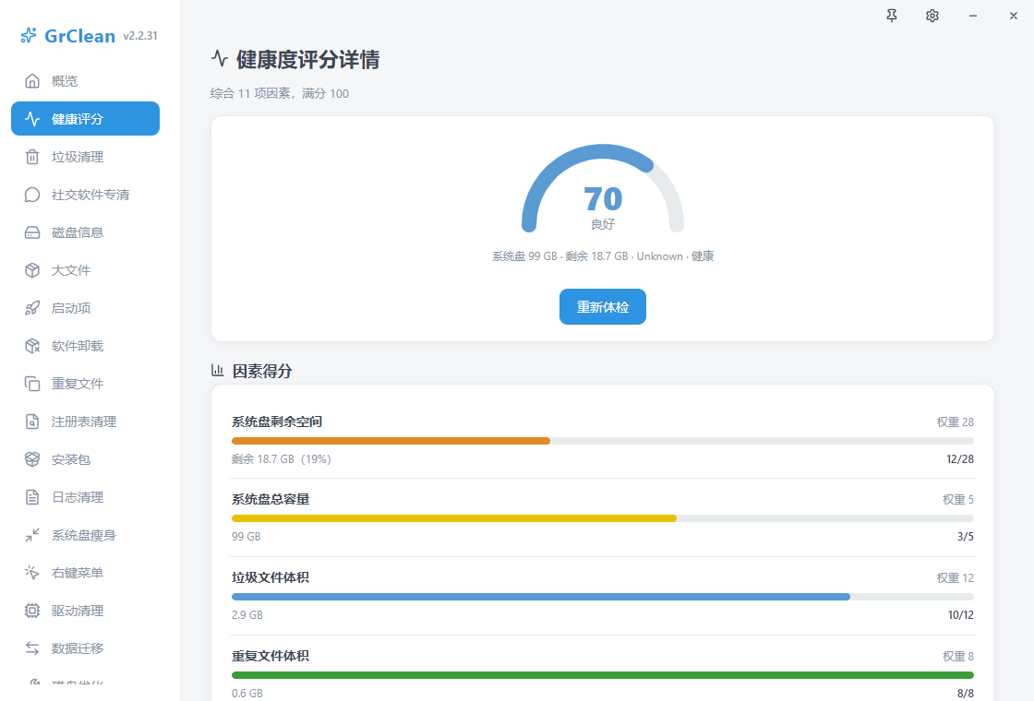Pin the window with the pushpin icon

[x=892, y=16]
